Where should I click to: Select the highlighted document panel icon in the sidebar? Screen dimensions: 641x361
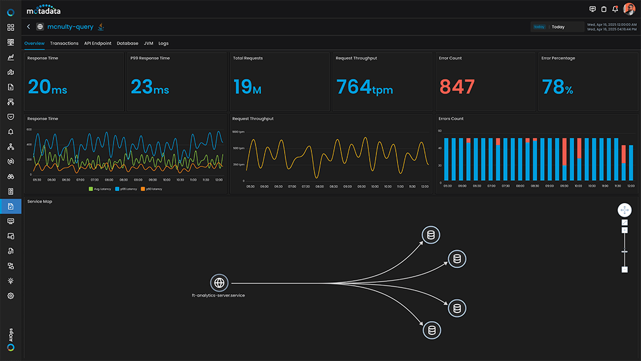pos(10,206)
